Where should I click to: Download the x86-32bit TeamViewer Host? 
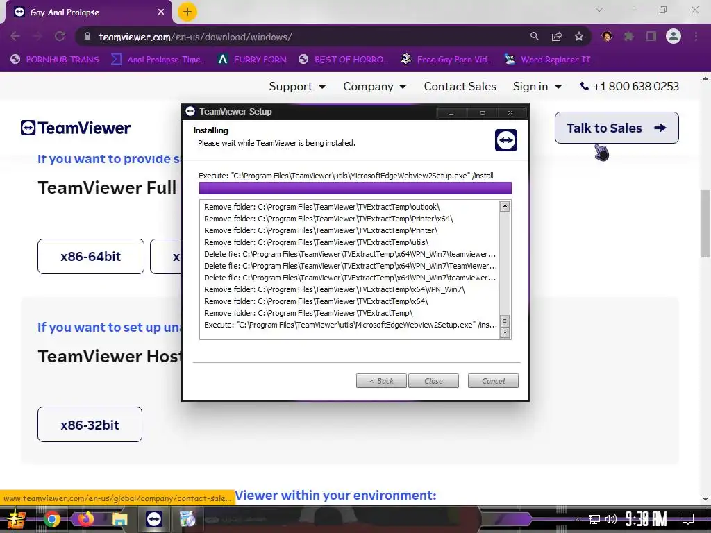(x=90, y=425)
